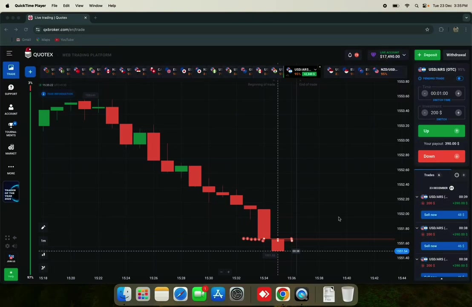Close the USD/ARS asset tab

pos(319,67)
